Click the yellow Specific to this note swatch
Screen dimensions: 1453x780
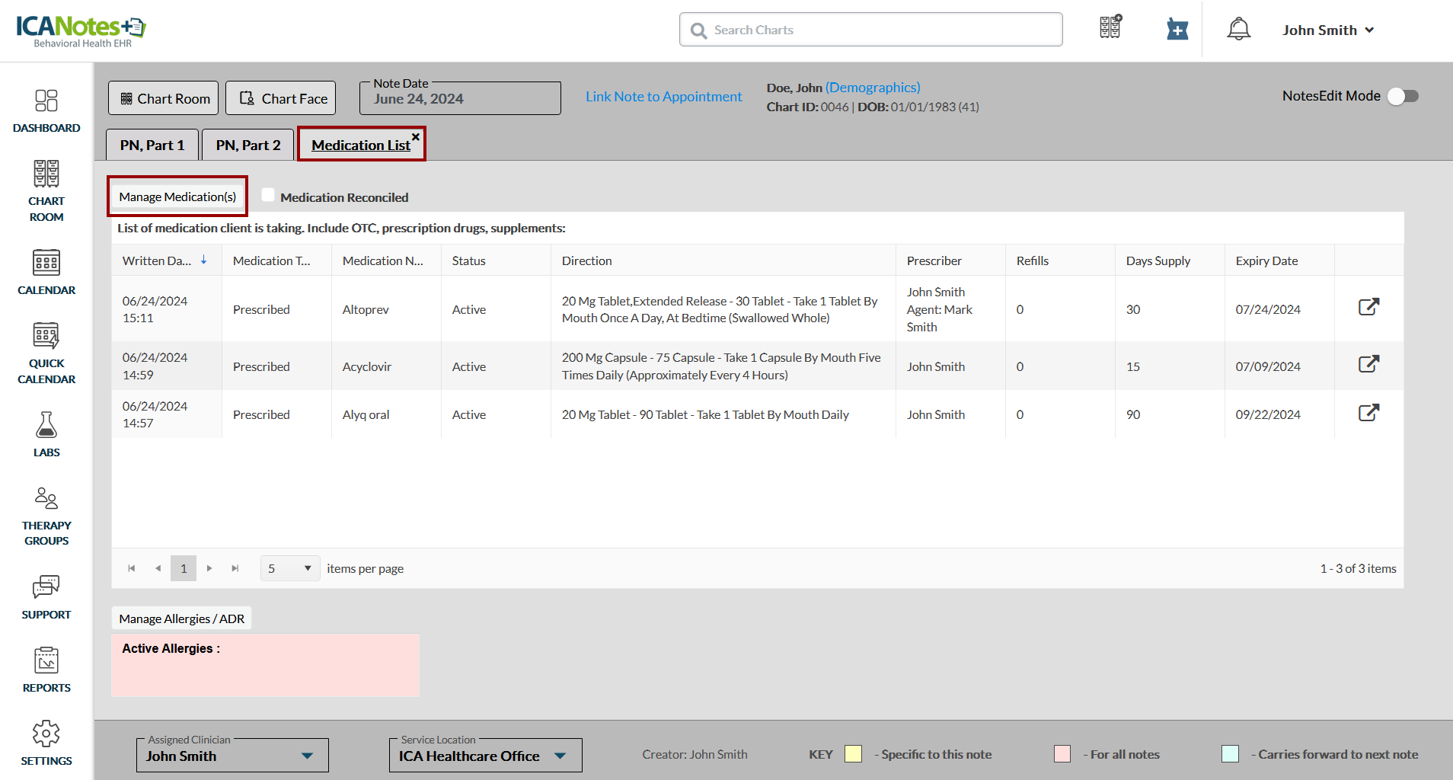click(x=853, y=754)
